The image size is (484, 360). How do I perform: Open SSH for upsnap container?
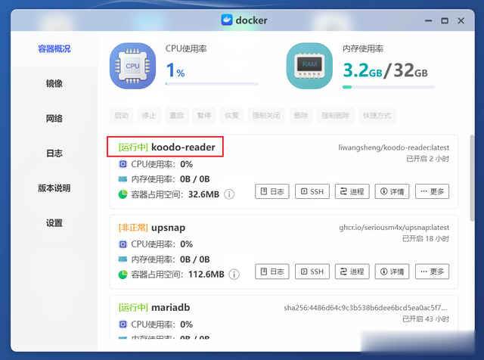[312, 272]
